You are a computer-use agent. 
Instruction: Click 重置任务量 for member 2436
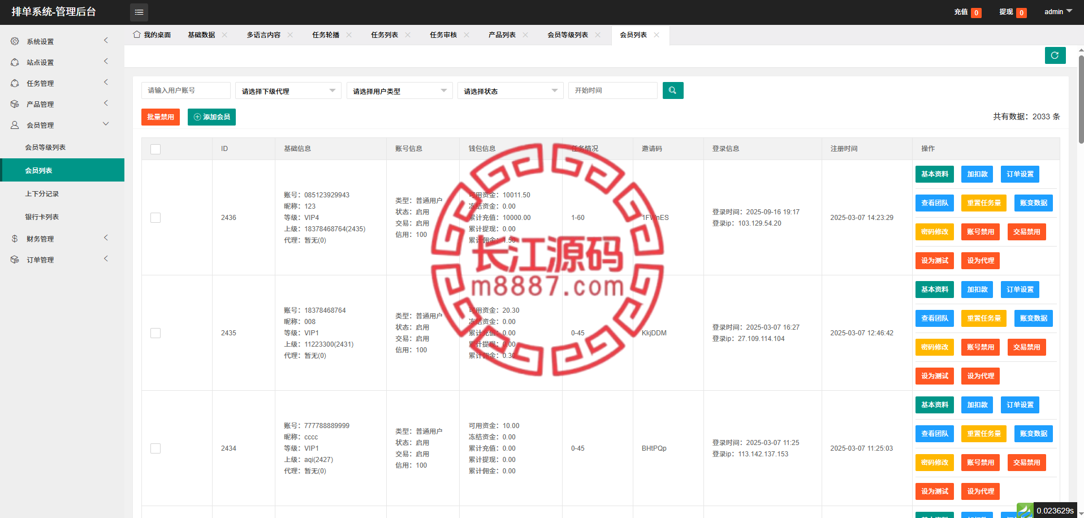tap(984, 203)
